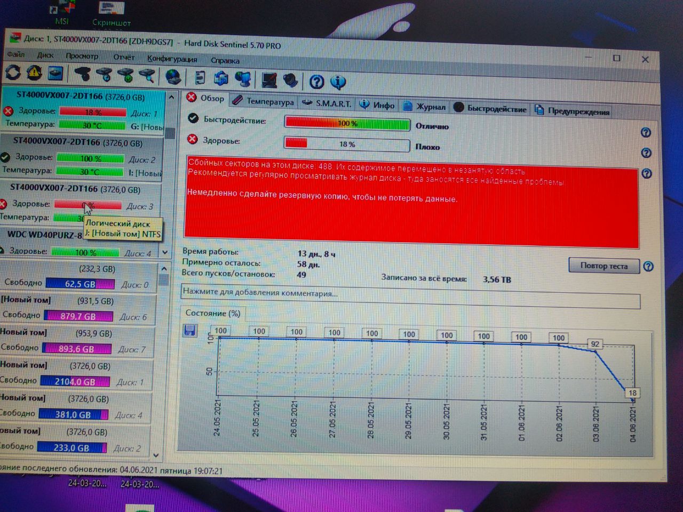This screenshot has height=512, width=683.
Task: Click the save chart floppy icon
Action: tap(189, 331)
